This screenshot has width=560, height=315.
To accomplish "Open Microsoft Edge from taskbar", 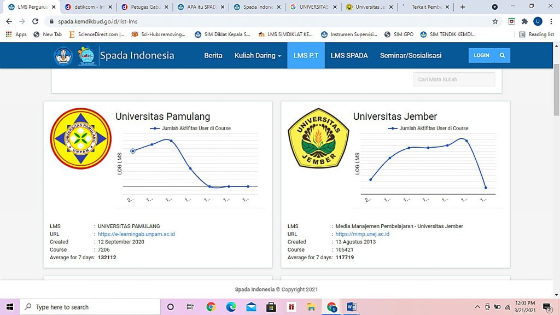I will pos(231,307).
